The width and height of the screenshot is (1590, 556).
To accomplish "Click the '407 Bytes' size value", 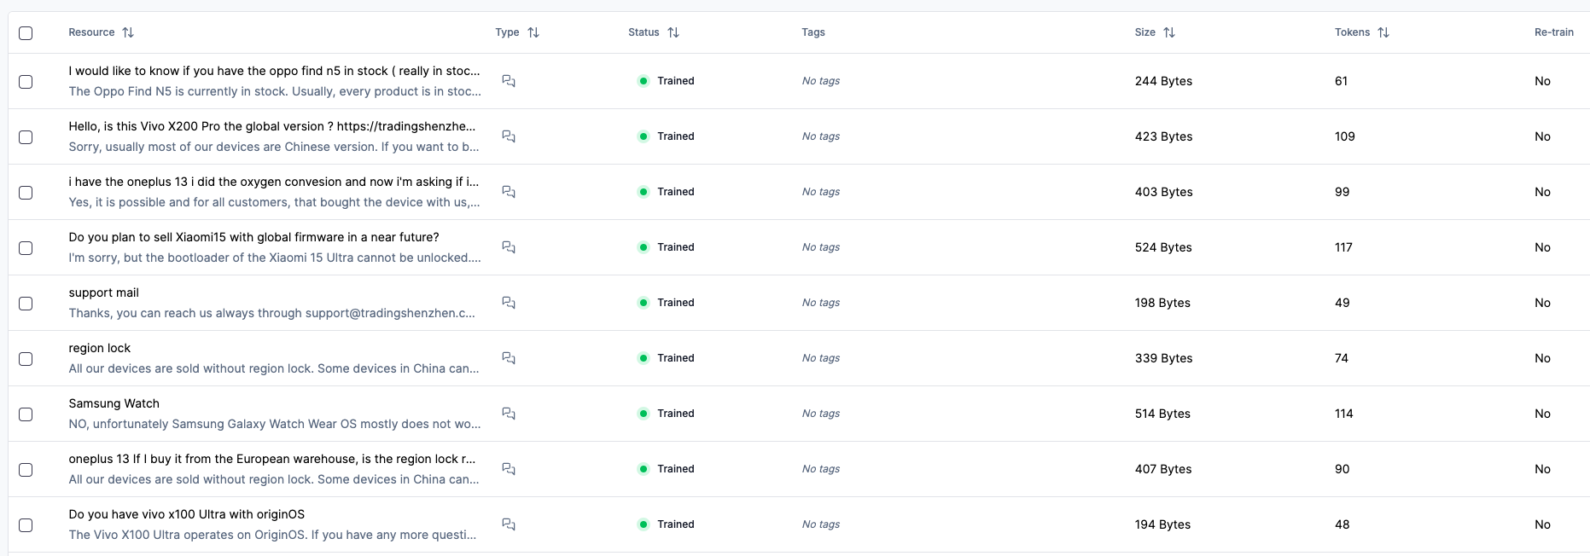I will pos(1163,469).
